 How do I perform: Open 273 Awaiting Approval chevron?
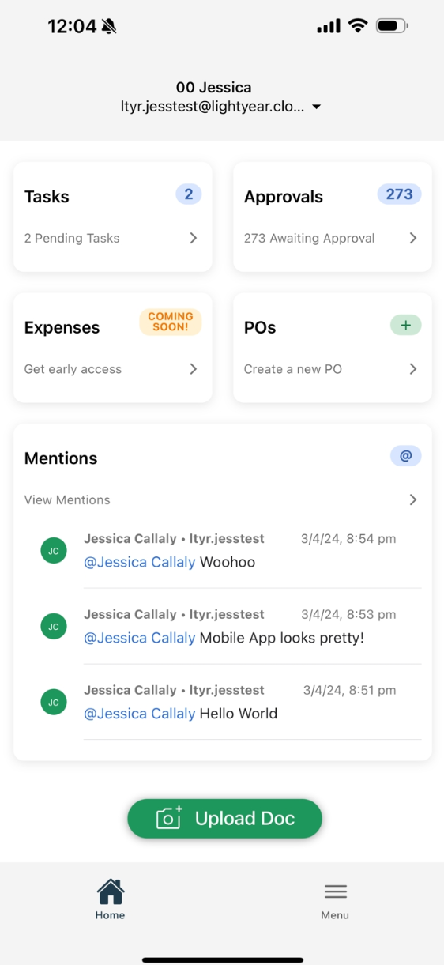click(x=413, y=238)
